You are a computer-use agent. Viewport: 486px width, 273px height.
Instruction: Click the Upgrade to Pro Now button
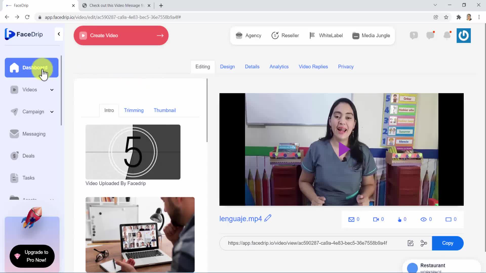pyautogui.click(x=32, y=256)
